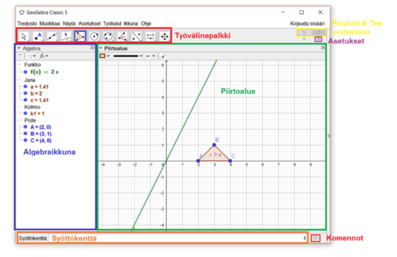This screenshot has width=397, height=257.
Task: Open the Tiedosto menu
Action: point(27,23)
